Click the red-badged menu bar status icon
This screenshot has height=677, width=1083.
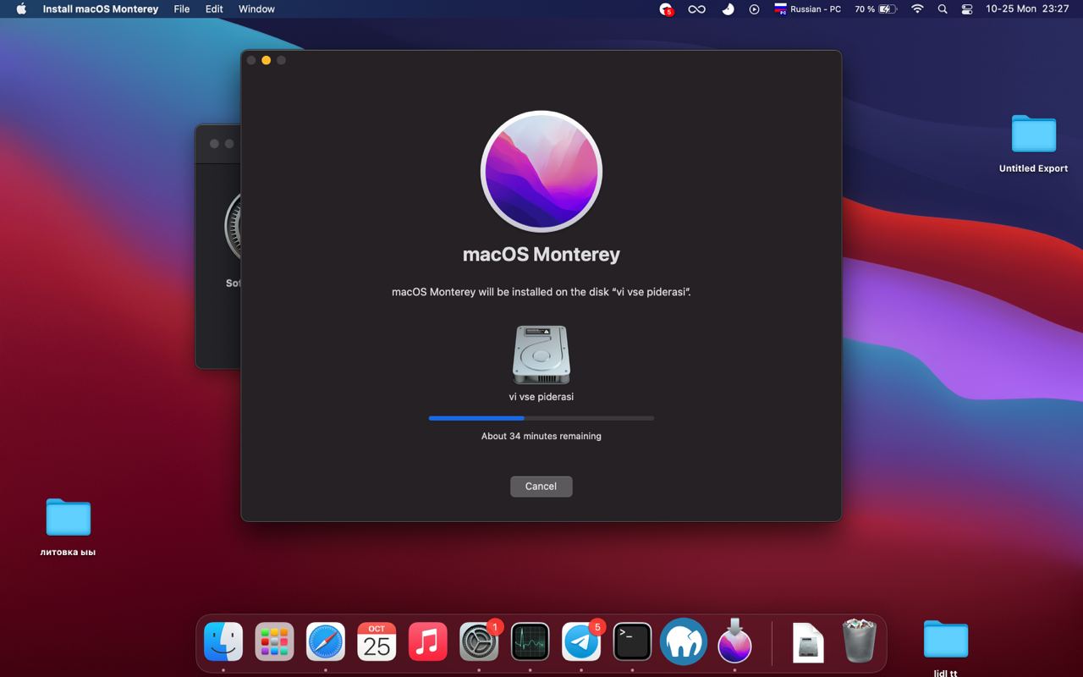click(667, 9)
